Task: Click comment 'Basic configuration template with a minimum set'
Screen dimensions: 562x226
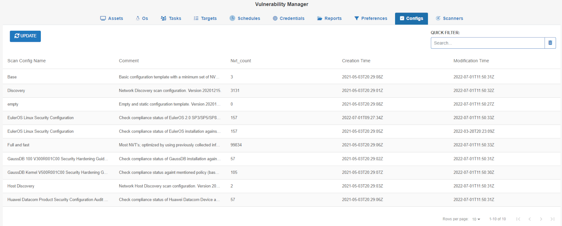Action: (169, 77)
